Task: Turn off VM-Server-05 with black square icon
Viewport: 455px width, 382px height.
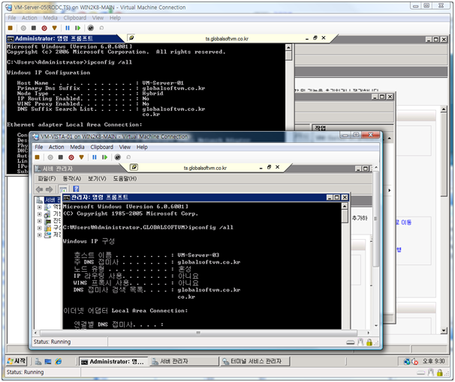Action: tap(34, 28)
